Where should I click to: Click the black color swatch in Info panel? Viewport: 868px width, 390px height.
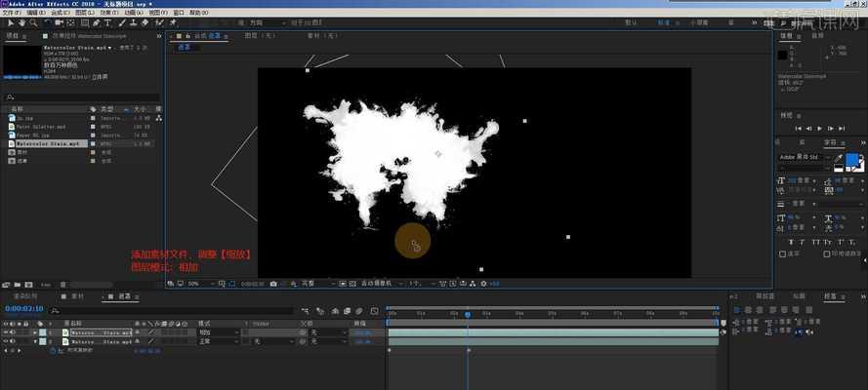782,55
